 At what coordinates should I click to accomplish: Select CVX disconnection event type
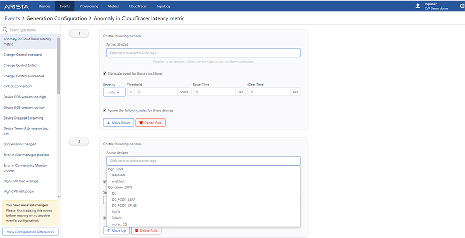click(28, 86)
